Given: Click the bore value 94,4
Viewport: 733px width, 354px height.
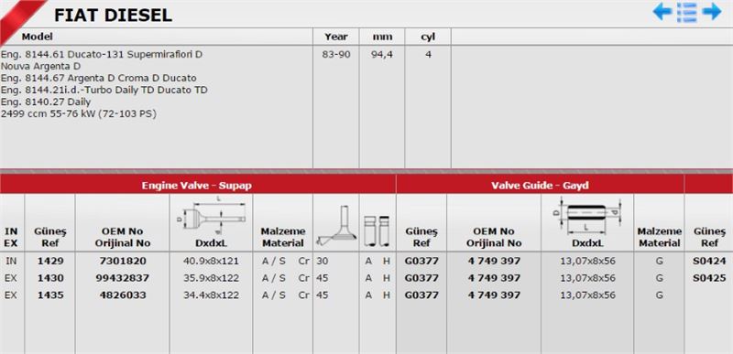Looking at the screenshot, I should click(x=382, y=54).
